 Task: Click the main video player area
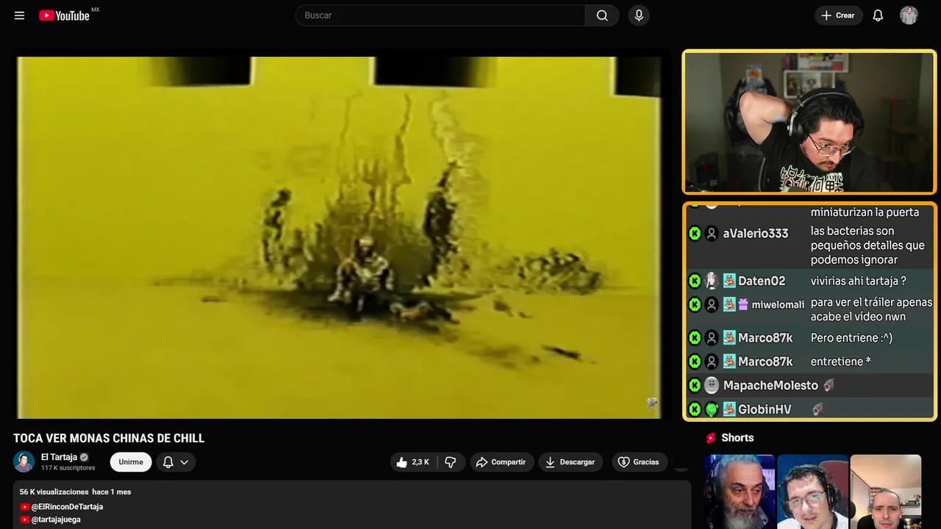pyautogui.click(x=339, y=237)
